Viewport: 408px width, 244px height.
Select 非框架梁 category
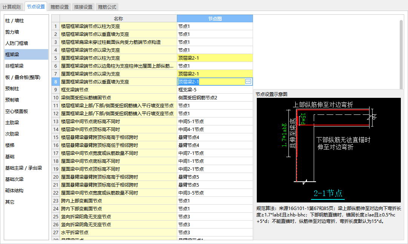26,66
